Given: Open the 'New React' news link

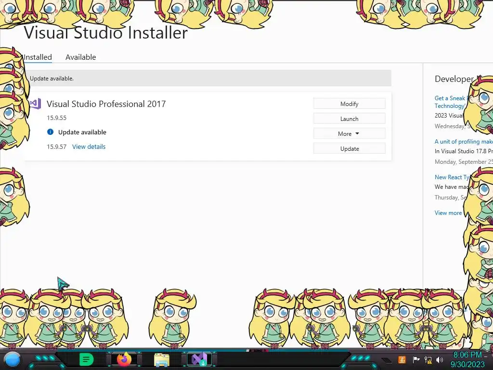Looking at the screenshot, I should pos(452,177).
